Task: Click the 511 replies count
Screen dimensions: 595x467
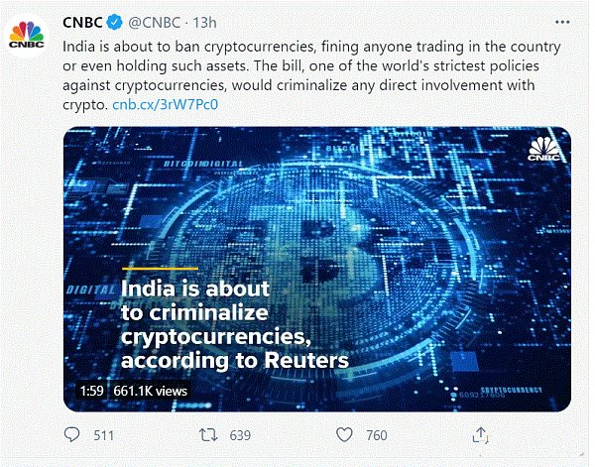Action: [x=103, y=435]
